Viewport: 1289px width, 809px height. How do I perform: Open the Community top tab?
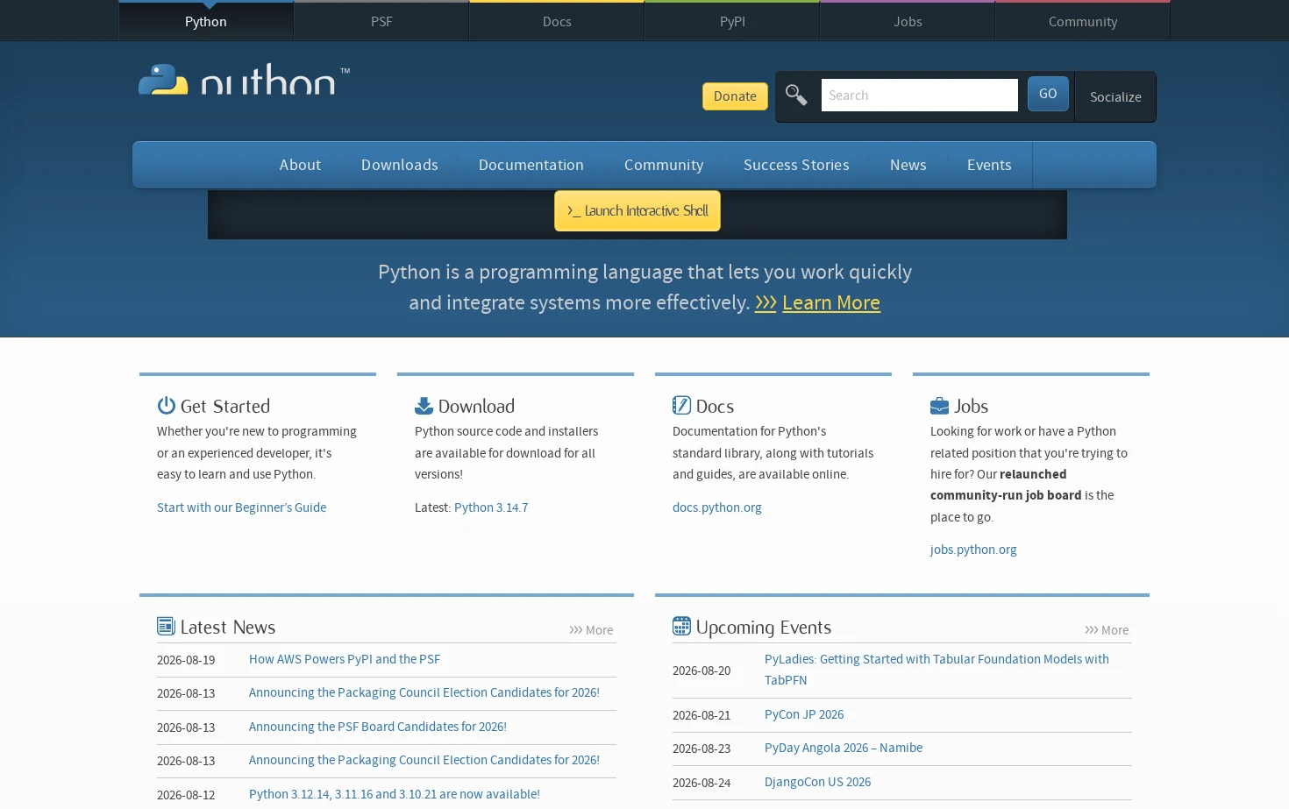point(1083,21)
